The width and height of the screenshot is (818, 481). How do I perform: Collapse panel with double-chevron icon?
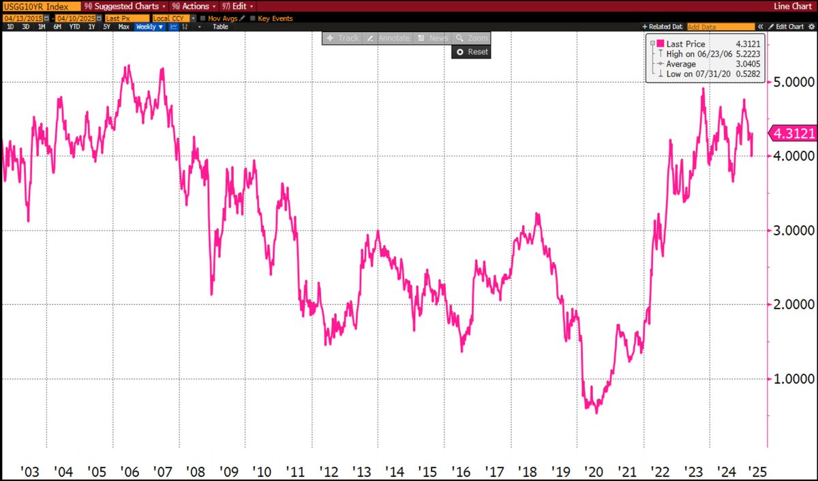click(760, 27)
